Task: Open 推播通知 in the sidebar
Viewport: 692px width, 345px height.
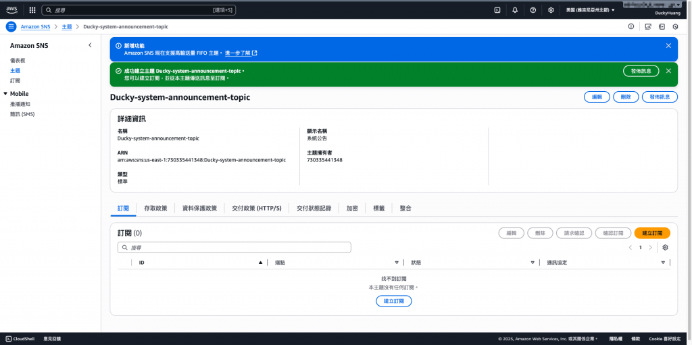Action: coord(20,104)
